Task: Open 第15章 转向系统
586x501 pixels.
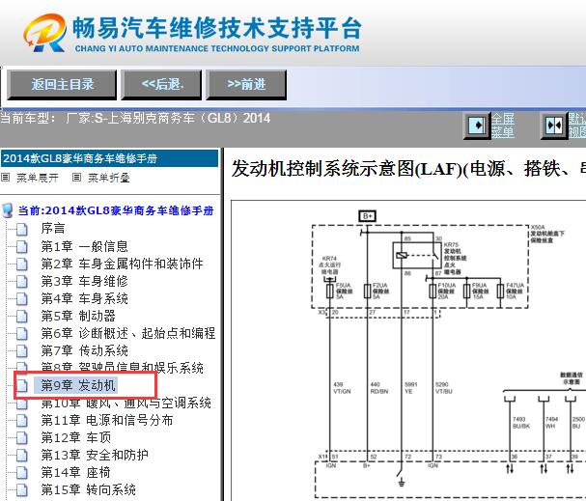Action: click(88, 489)
